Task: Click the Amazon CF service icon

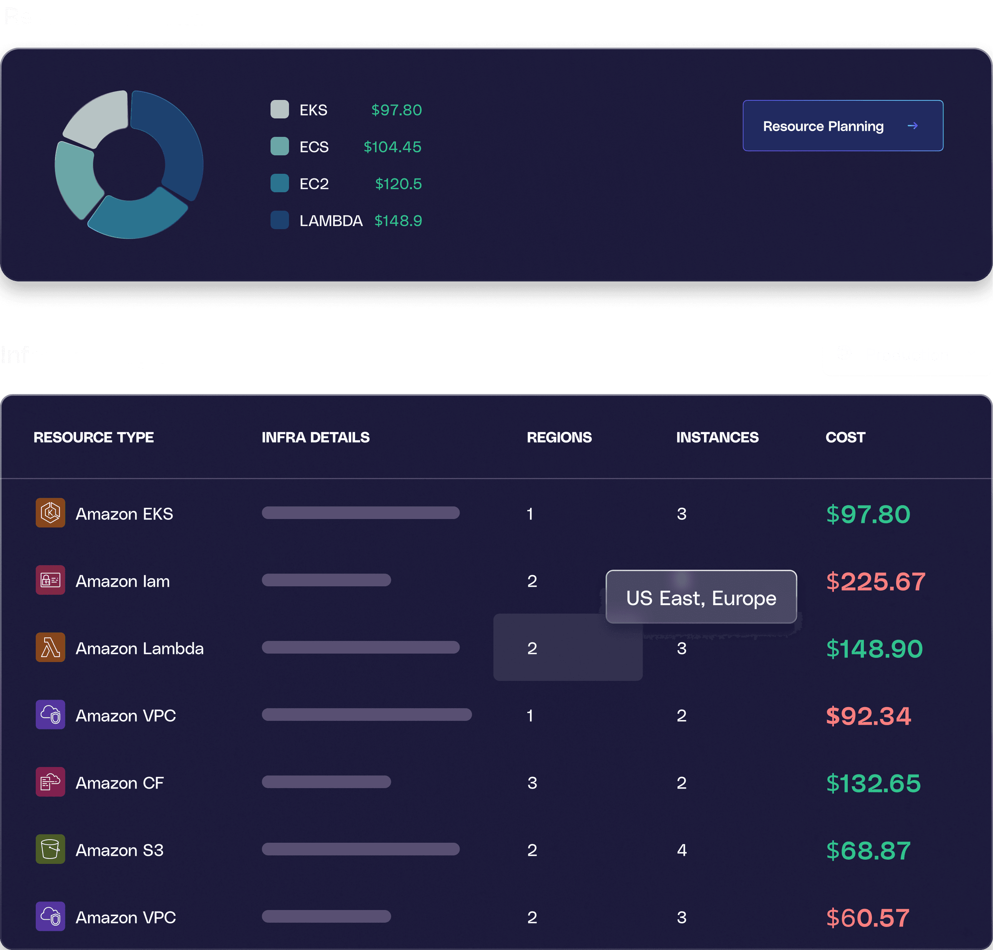Action: [x=50, y=782]
